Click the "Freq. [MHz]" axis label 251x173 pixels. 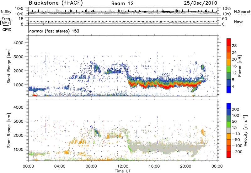(6, 21)
